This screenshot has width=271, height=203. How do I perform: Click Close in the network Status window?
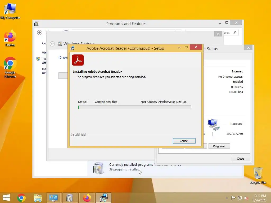(x=240, y=159)
